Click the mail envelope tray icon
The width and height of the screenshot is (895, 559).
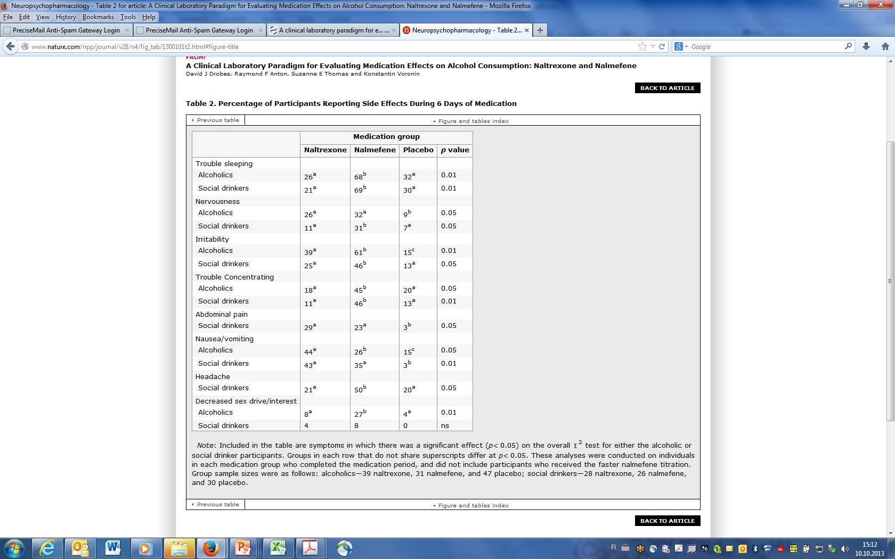point(729,549)
